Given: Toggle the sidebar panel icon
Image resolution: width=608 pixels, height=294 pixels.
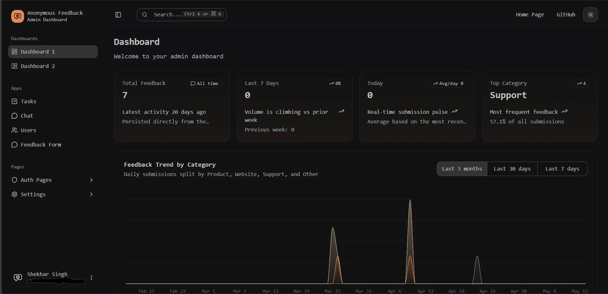Looking at the screenshot, I should tap(118, 15).
